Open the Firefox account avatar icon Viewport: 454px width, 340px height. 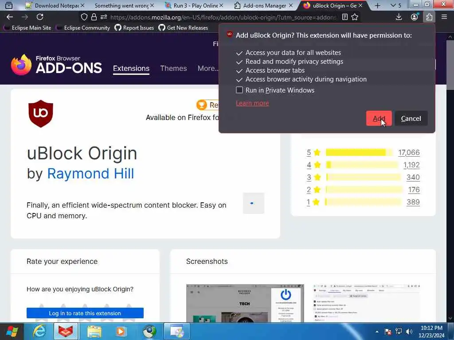(x=415, y=17)
